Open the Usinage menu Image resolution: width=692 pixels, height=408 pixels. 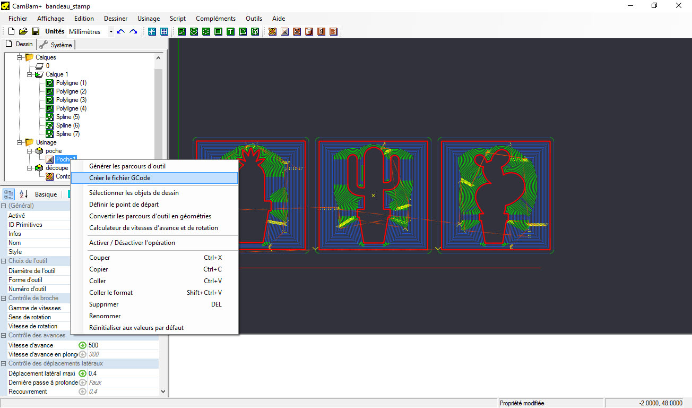tap(149, 19)
